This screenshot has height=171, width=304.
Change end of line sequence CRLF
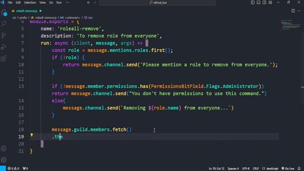click(256, 169)
